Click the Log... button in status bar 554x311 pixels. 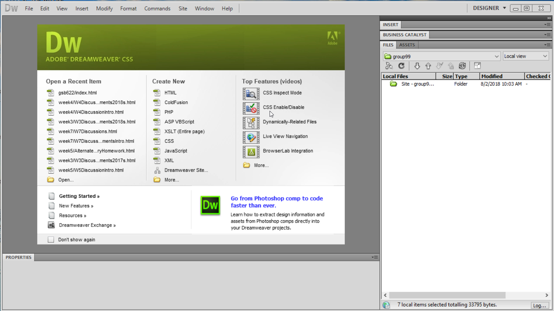pyautogui.click(x=539, y=305)
